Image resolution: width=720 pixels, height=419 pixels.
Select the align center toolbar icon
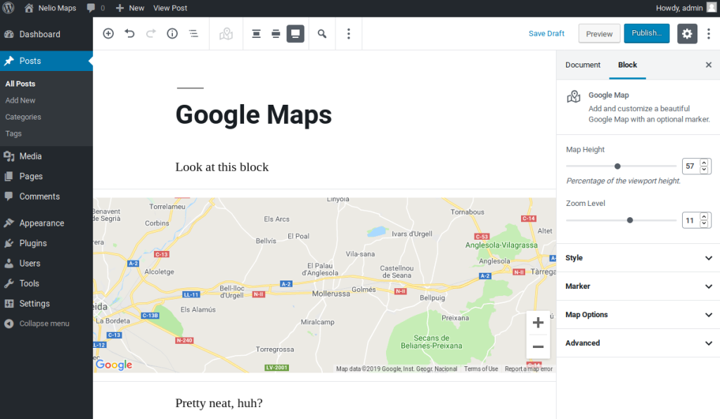point(257,34)
